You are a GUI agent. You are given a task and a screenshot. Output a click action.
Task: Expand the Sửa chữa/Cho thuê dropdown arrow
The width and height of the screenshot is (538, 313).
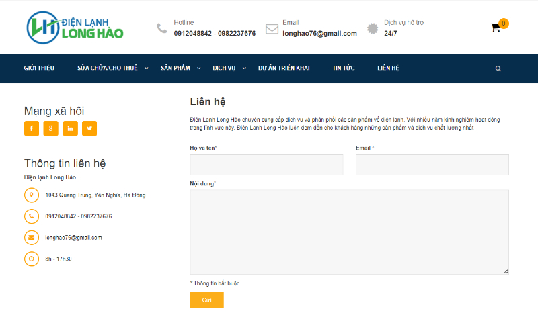[147, 69]
